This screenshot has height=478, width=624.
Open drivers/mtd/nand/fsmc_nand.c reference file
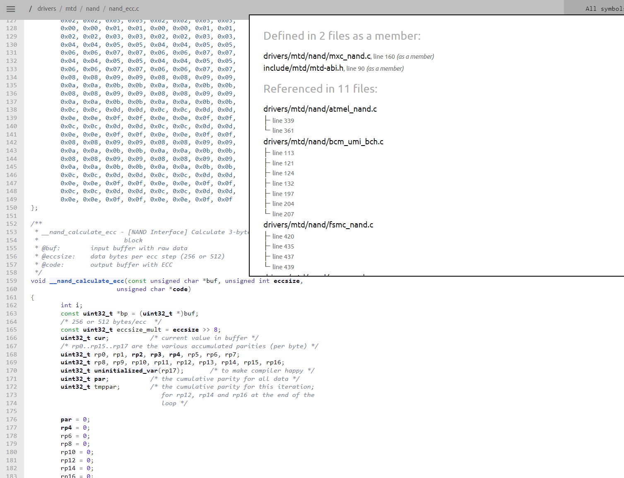(318, 225)
